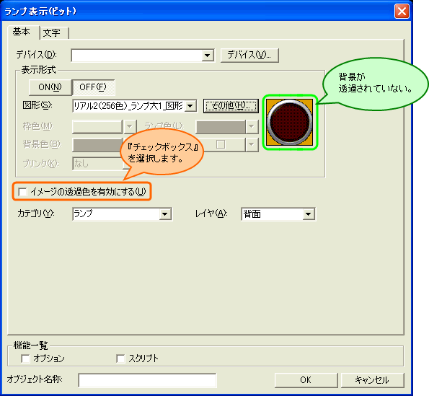Toggle the スクリプト checkbox

coord(120,358)
